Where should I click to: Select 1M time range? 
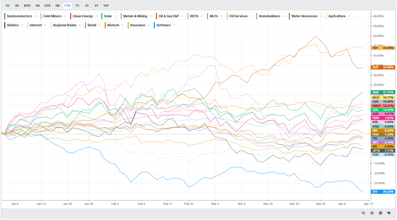tap(38, 6)
